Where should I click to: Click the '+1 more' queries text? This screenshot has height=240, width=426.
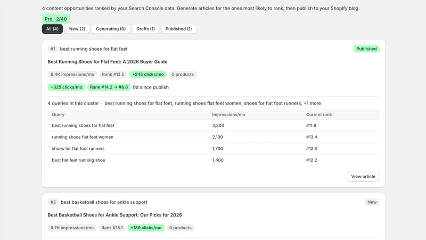pos(312,103)
